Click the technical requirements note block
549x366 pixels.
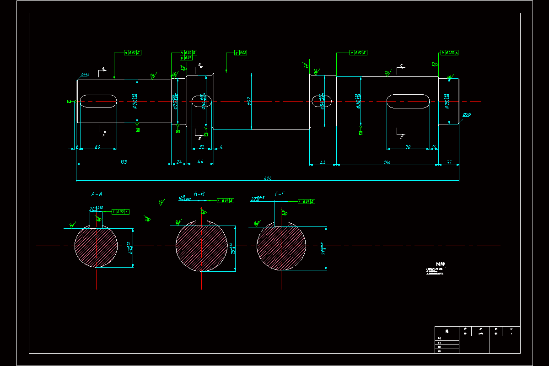coord(437,269)
